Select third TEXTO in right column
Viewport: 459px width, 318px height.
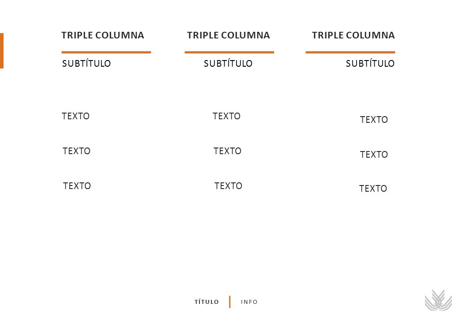tap(373, 188)
